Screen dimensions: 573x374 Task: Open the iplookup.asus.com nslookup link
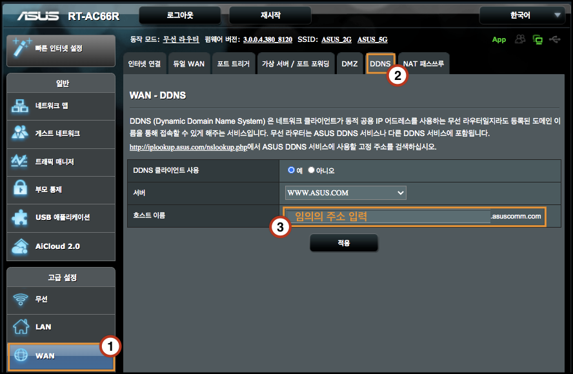[188, 147]
